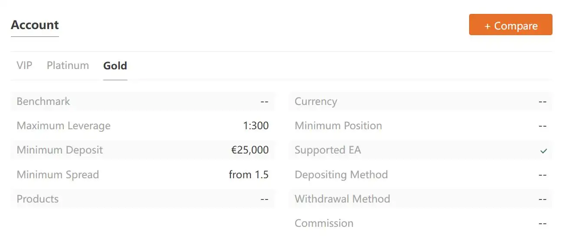The image size is (562, 245).
Task: Click the Account section heading
Action: [x=35, y=25]
